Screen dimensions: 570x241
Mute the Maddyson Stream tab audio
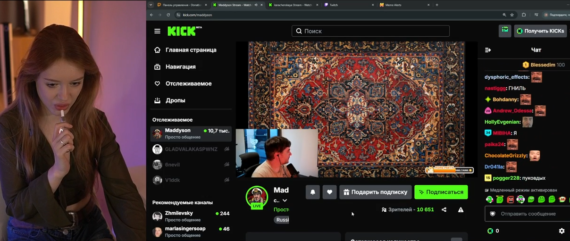point(256,5)
